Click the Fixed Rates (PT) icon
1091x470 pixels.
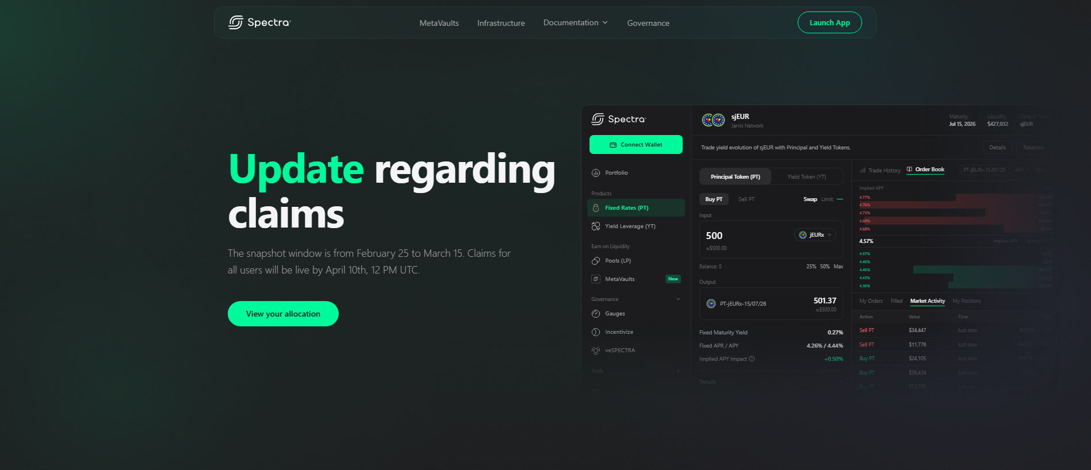point(596,208)
